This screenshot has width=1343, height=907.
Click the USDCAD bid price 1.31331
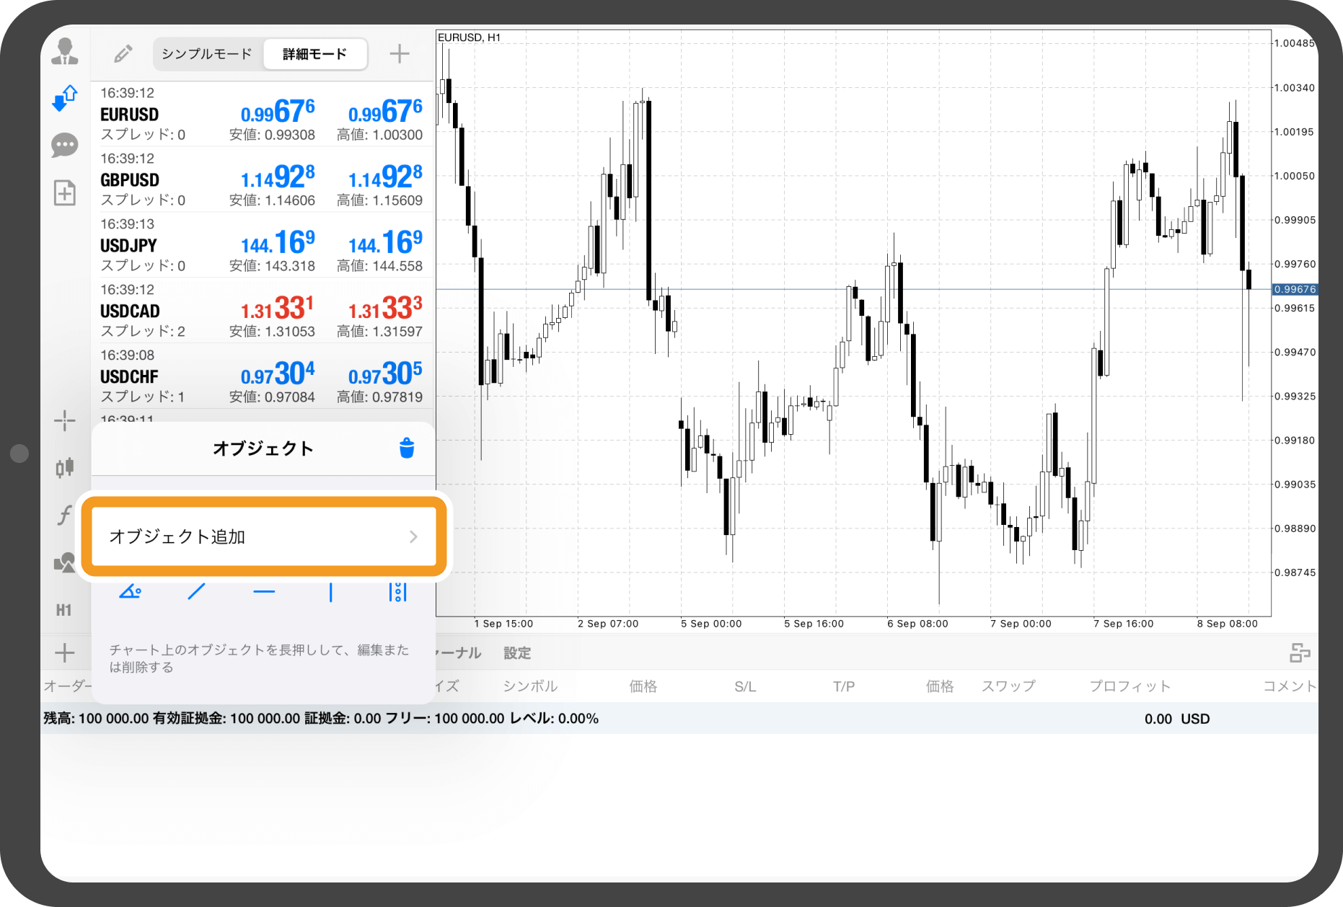point(277,309)
